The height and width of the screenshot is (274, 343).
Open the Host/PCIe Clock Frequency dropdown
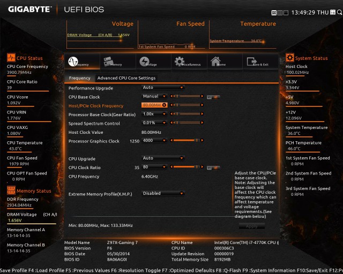coord(154,105)
